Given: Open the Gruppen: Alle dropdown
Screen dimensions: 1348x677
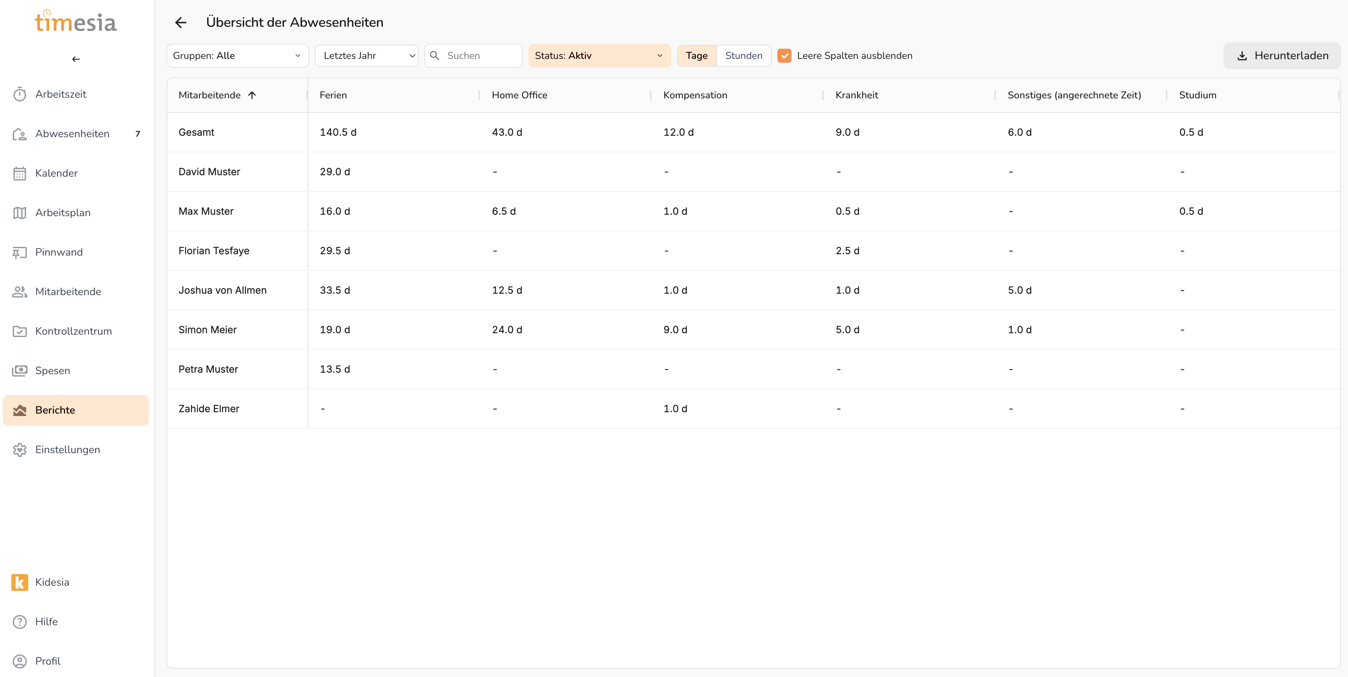Looking at the screenshot, I should (x=237, y=56).
